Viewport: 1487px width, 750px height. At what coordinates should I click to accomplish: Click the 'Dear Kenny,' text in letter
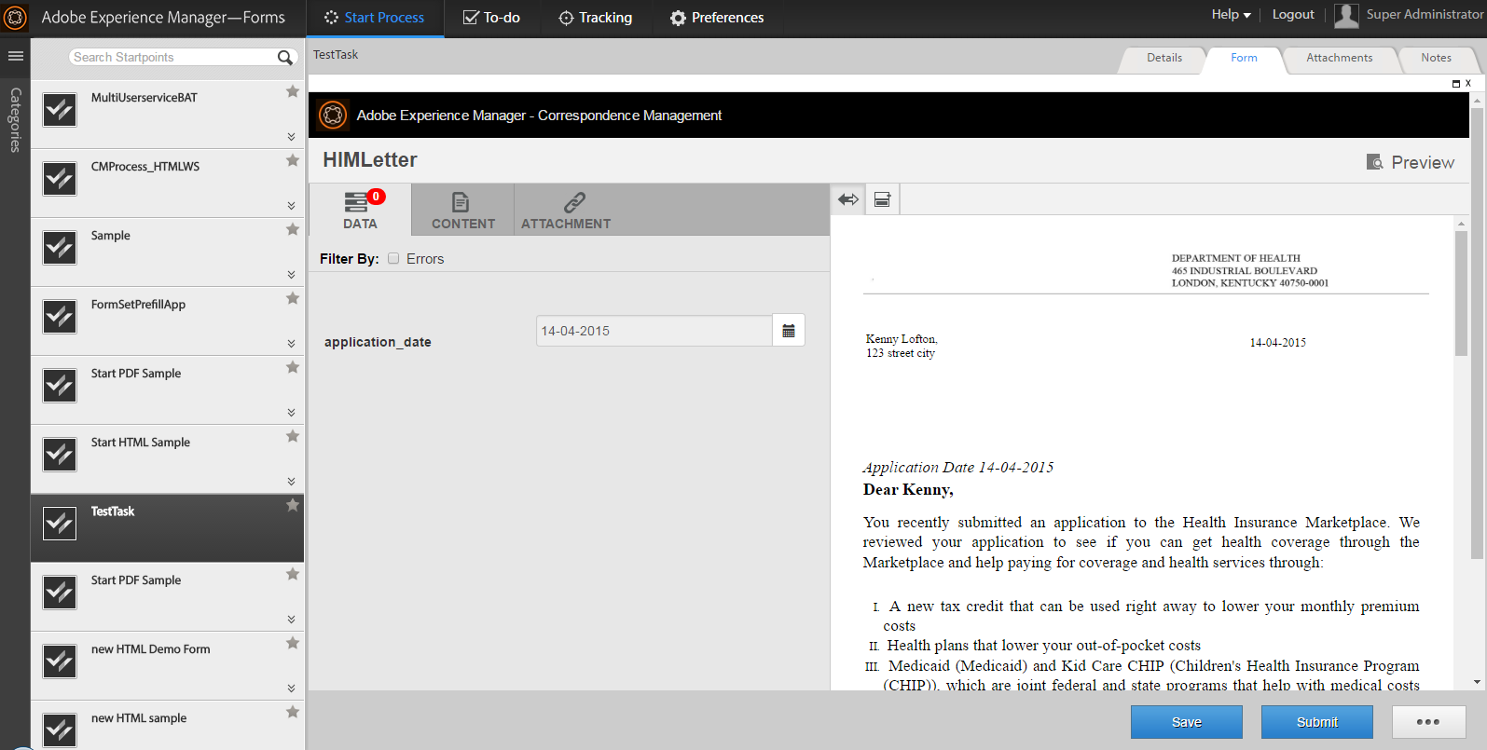click(908, 490)
